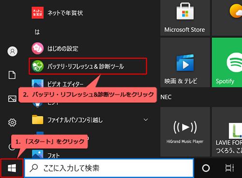Click NEC tile group heading

point(166,97)
